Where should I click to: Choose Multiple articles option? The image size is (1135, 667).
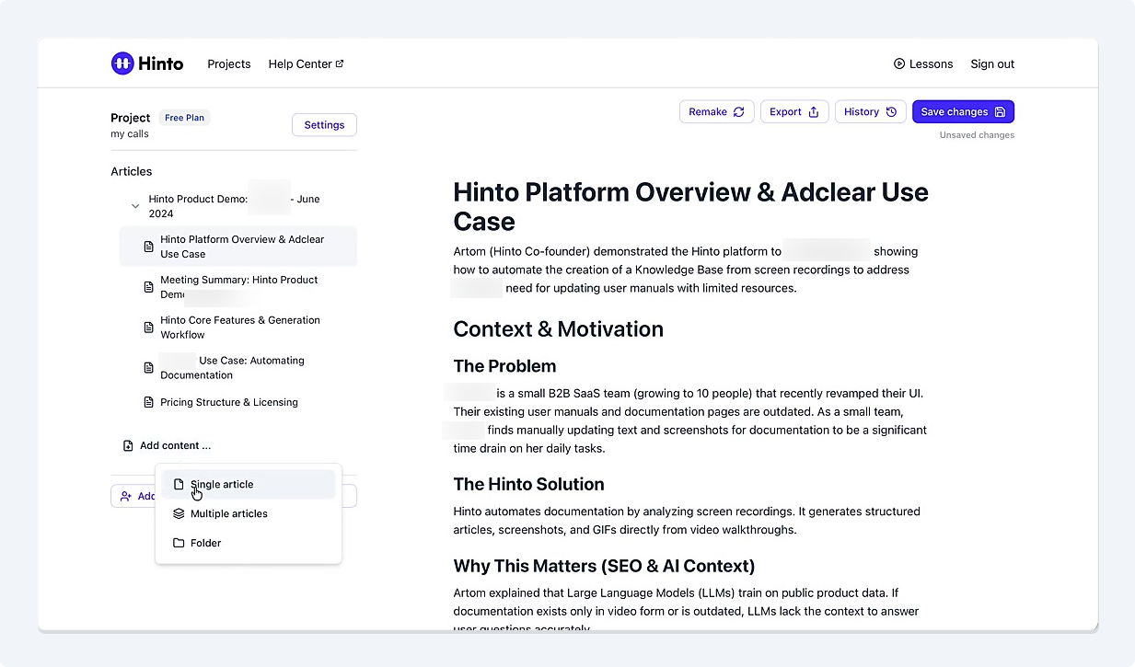click(x=229, y=513)
